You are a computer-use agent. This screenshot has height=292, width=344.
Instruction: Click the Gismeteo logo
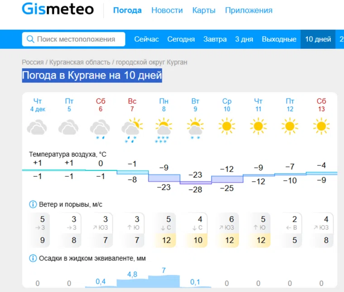click(x=58, y=10)
